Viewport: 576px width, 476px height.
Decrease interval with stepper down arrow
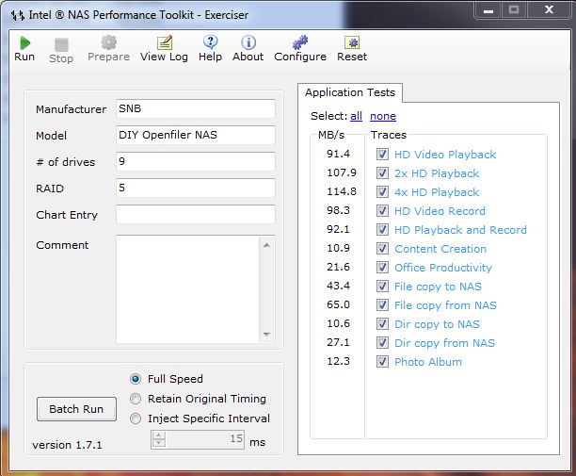[159, 444]
